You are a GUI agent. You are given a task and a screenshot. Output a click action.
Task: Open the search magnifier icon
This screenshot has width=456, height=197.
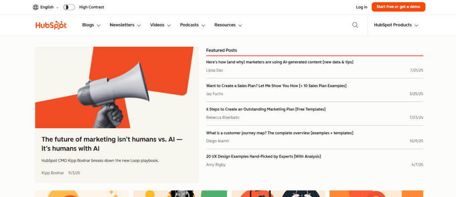[355, 25]
